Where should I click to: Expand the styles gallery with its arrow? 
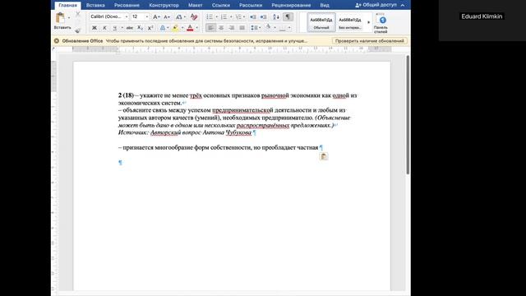(369, 22)
